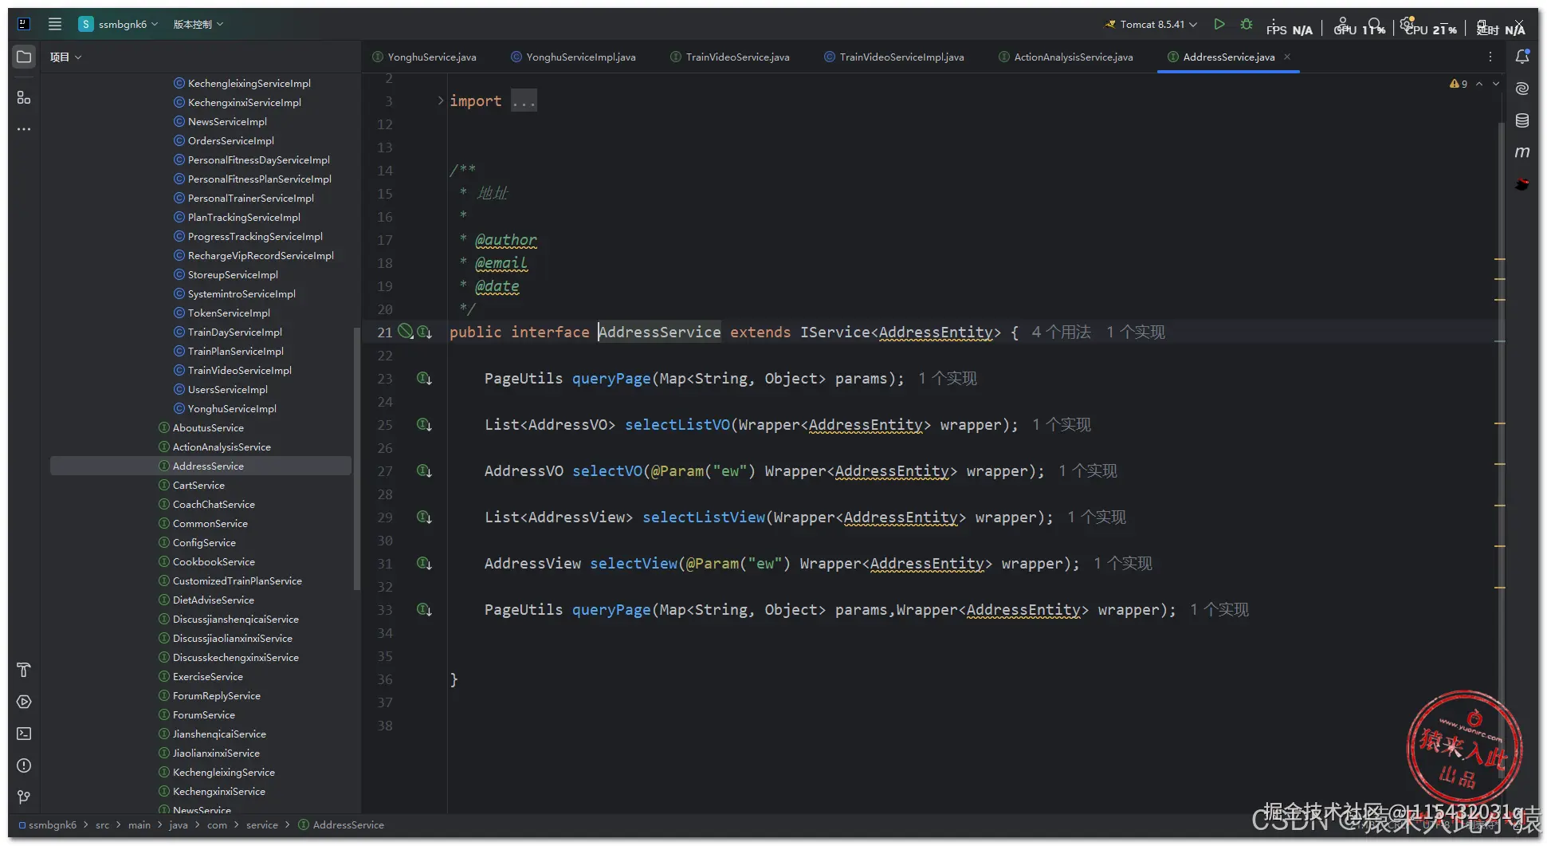Click the green gutter icon left of line 21's implementation marker
The height and width of the screenshot is (846, 1547).
[x=406, y=332]
